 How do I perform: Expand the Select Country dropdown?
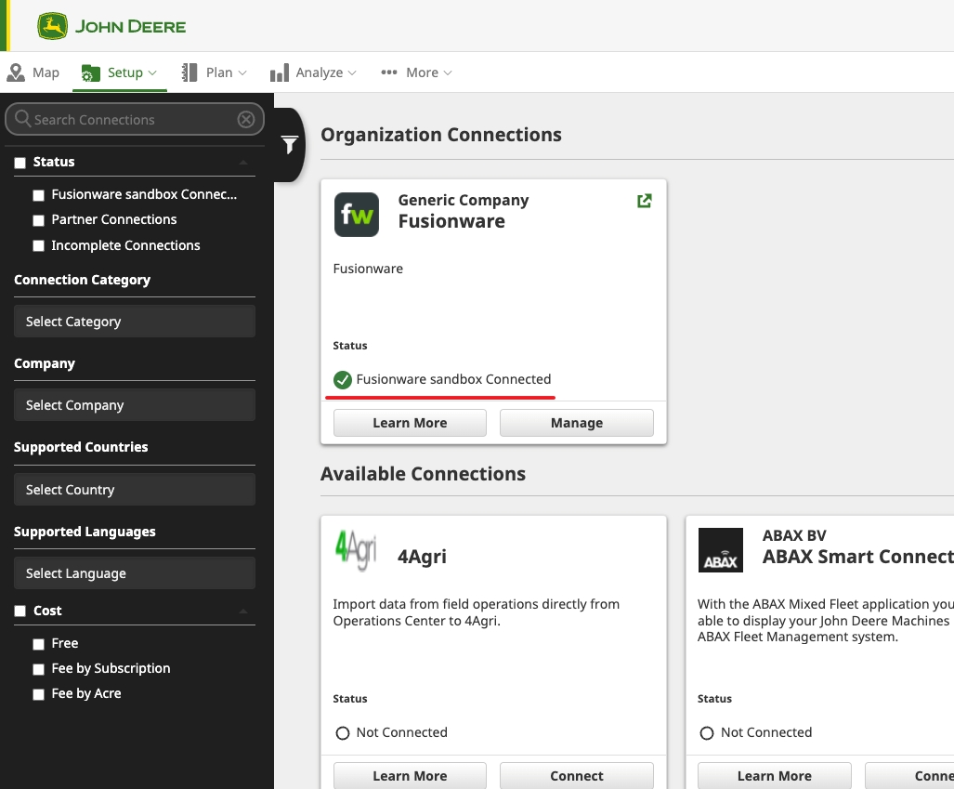135,490
